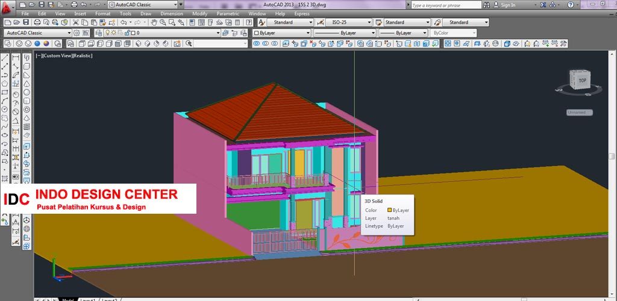This screenshot has height=301, width=617.
Task: Open the Parametric menu
Action: [x=228, y=14]
